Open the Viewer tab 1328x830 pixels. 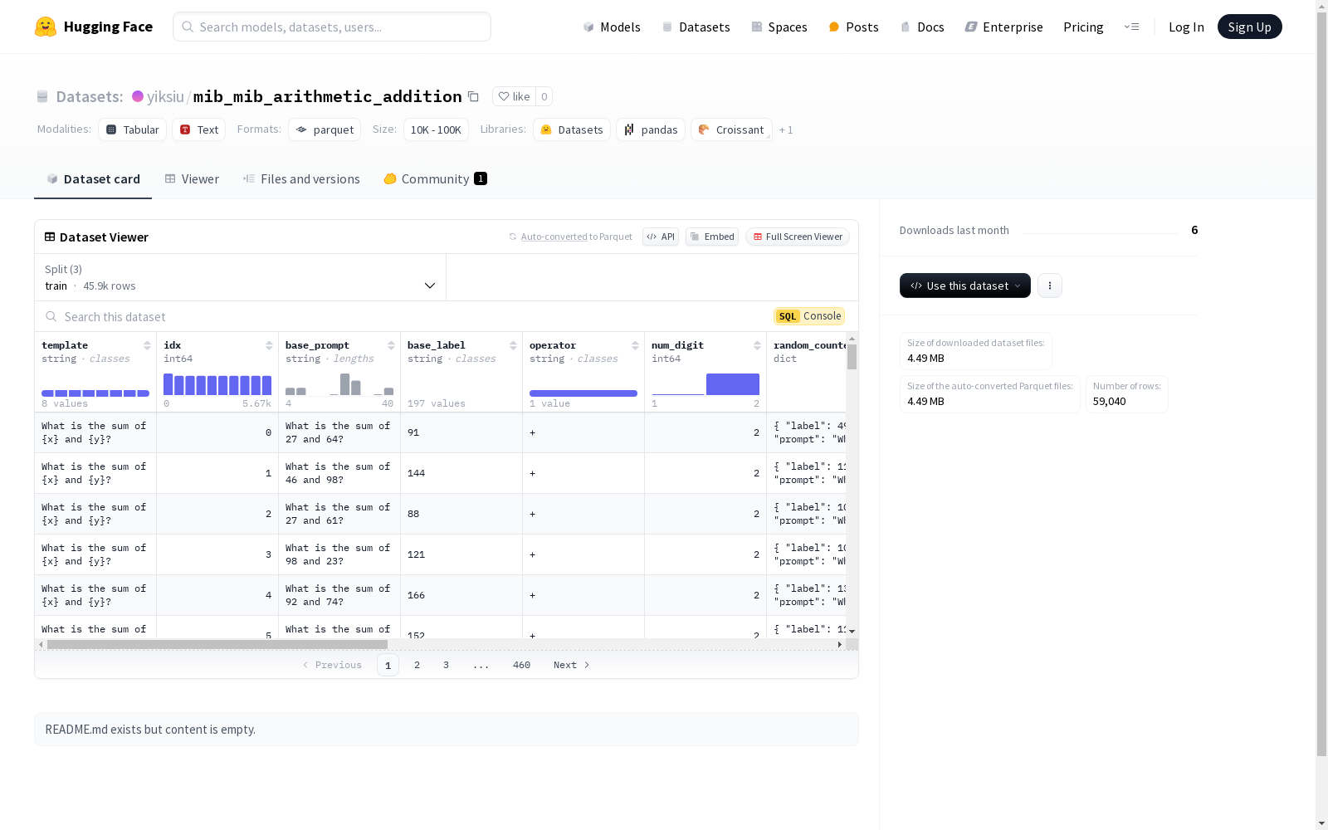point(192,179)
